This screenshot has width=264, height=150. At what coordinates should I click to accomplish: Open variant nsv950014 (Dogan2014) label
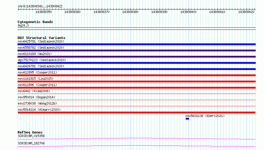point(36,97)
